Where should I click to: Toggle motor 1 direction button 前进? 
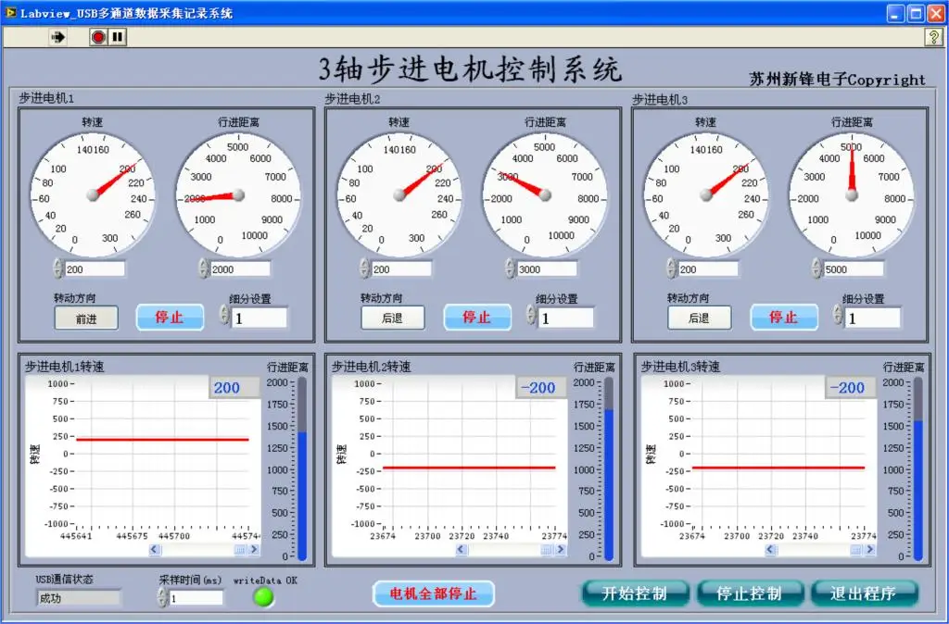click(x=86, y=318)
